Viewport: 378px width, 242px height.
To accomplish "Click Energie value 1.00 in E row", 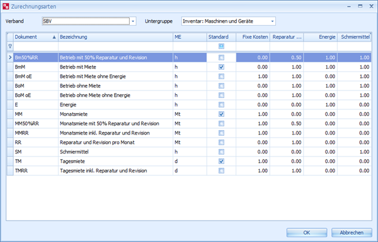I will pyautogui.click(x=321, y=104).
